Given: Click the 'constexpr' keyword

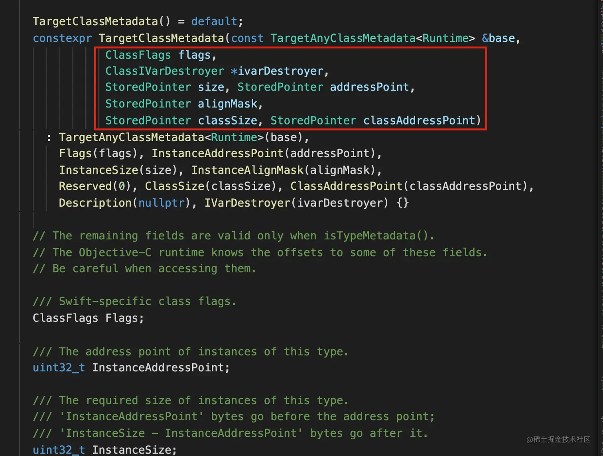Looking at the screenshot, I should pyautogui.click(x=62, y=38).
